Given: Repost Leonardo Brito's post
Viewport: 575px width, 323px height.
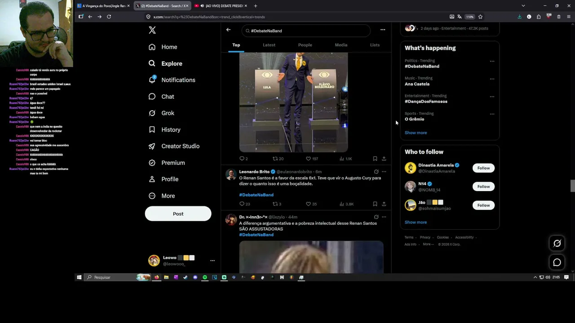Looking at the screenshot, I should pyautogui.click(x=277, y=204).
